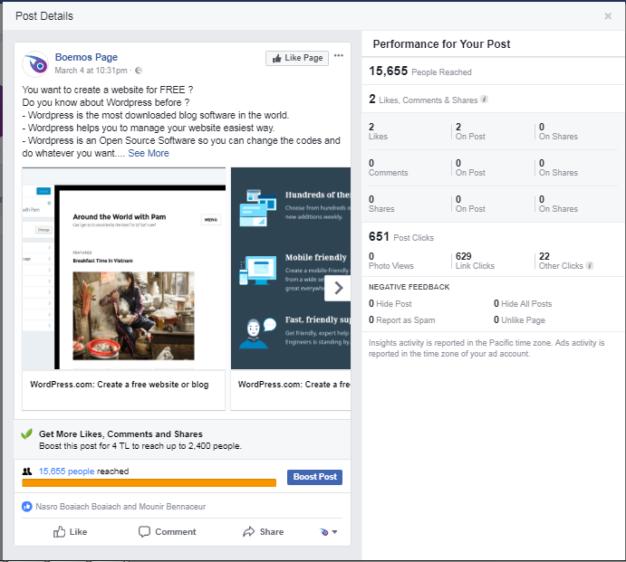Click the '0 Shares' total row

(x=381, y=205)
